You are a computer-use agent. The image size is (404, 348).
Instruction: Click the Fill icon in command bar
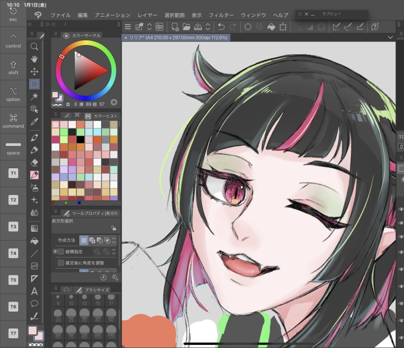[271, 27]
